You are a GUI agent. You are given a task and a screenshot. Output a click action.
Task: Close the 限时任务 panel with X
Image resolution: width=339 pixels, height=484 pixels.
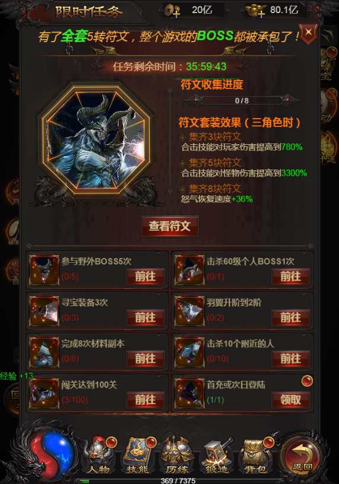[308, 33]
